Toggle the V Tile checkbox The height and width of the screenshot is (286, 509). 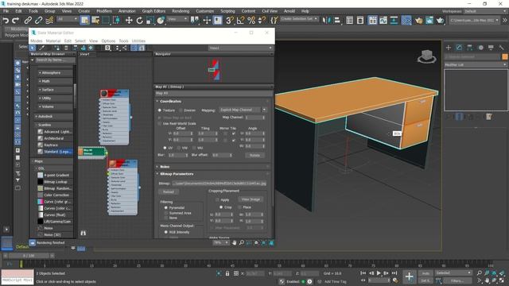pyautogui.click(x=233, y=140)
